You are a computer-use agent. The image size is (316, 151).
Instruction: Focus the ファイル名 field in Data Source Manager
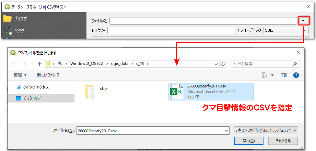[x=203, y=20]
